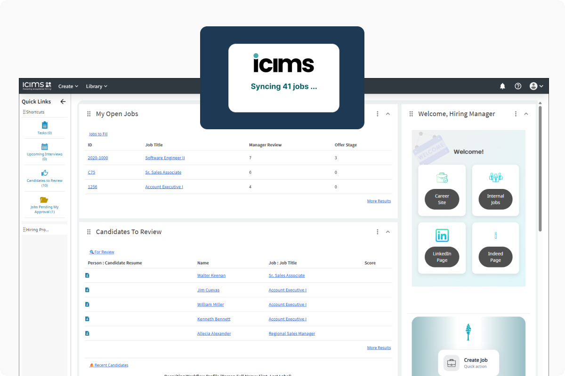Viewport: 565px width, 376px height.
Task: Open candidate Walter Keenan
Action: click(211, 275)
